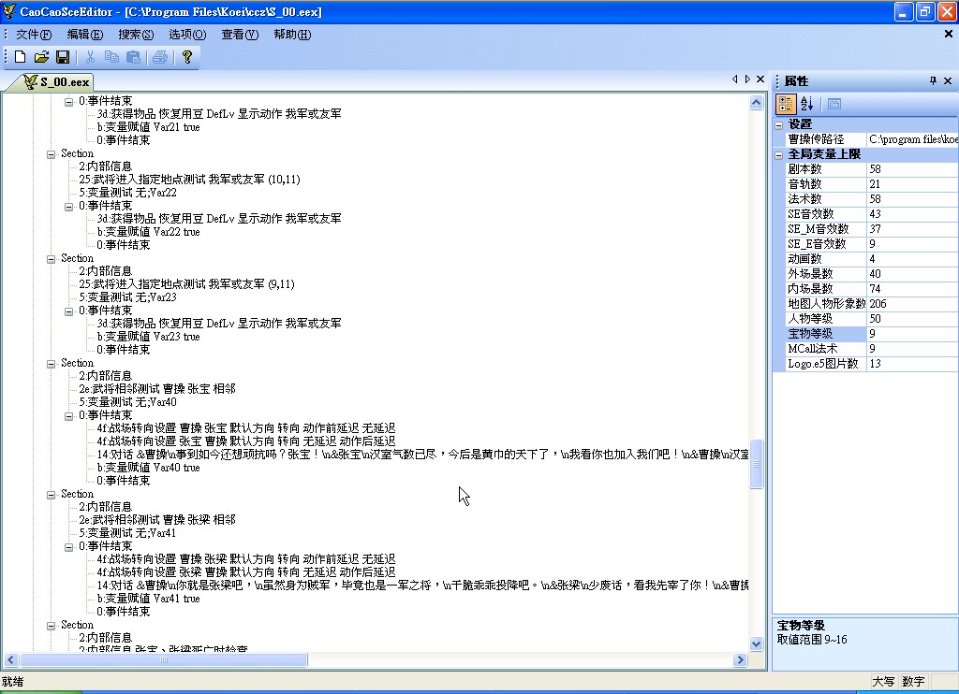The image size is (959, 694).
Task: Click the Save floppy disk icon
Action: (63, 57)
